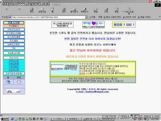161x121 pixels.
Task: Select the 남북이산/해외 sidebar category
Action: [x=14, y=45]
